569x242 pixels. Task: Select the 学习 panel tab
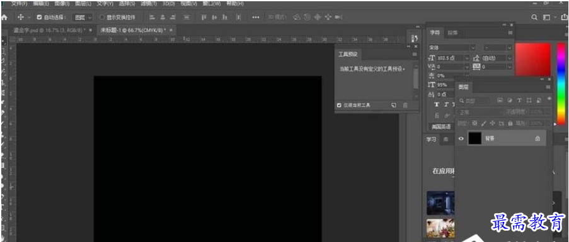click(431, 140)
